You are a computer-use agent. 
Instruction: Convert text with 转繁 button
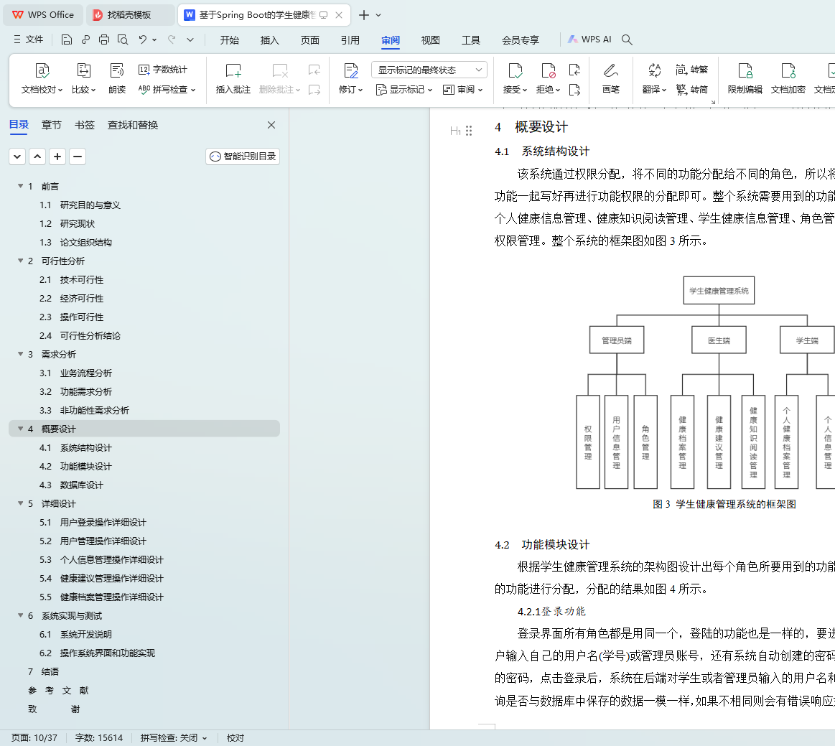[691, 70]
